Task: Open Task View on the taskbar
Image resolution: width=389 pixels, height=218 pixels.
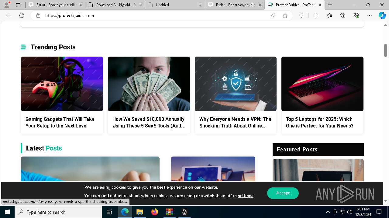Action: tap(109, 212)
